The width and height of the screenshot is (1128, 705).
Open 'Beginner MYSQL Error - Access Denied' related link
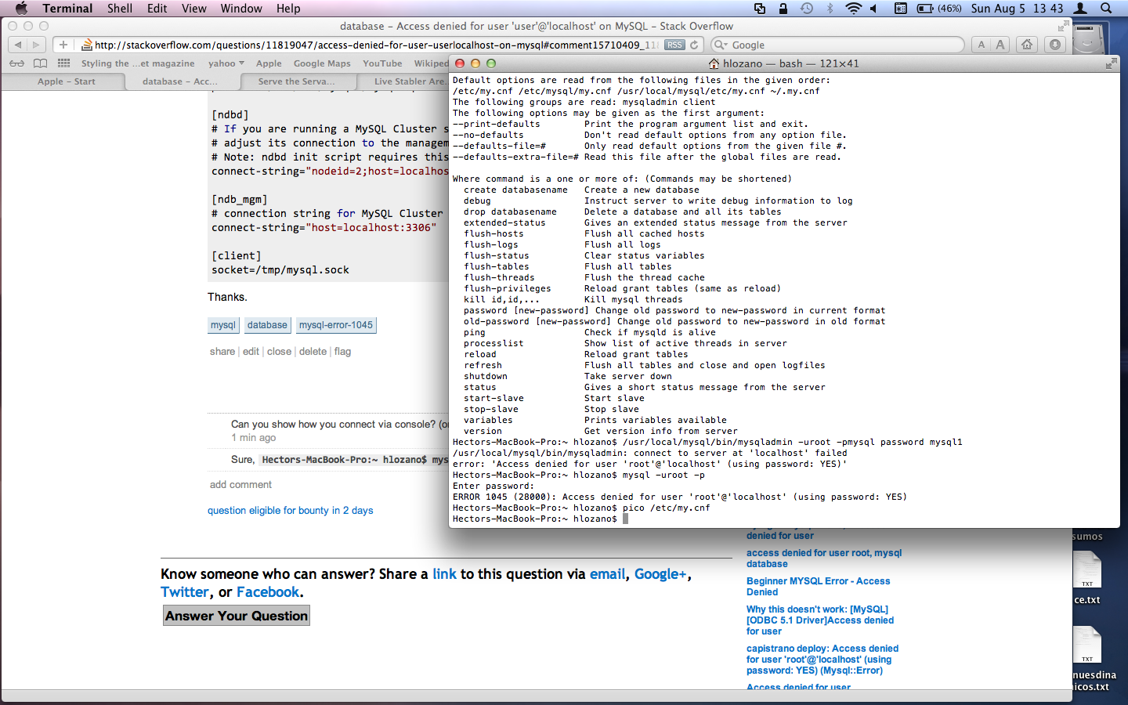(818, 587)
